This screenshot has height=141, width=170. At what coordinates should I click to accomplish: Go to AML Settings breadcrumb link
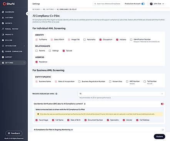(48, 9)
